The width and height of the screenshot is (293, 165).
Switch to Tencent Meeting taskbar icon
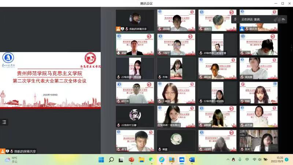182,160
